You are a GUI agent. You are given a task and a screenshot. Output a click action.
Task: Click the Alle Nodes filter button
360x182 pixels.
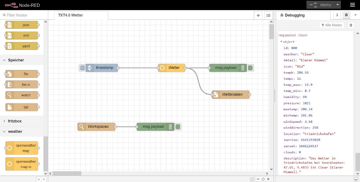coord(332,25)
